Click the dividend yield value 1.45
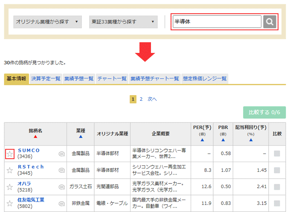 (262, 170)
